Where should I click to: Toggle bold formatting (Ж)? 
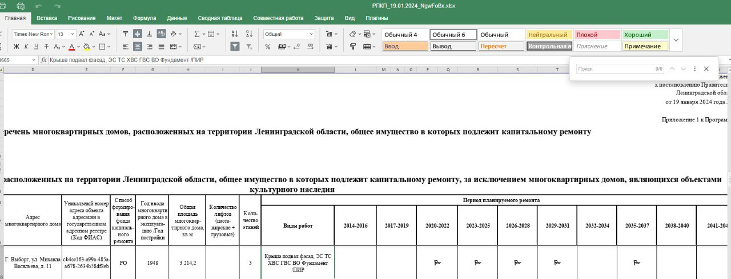click(15, 47)
